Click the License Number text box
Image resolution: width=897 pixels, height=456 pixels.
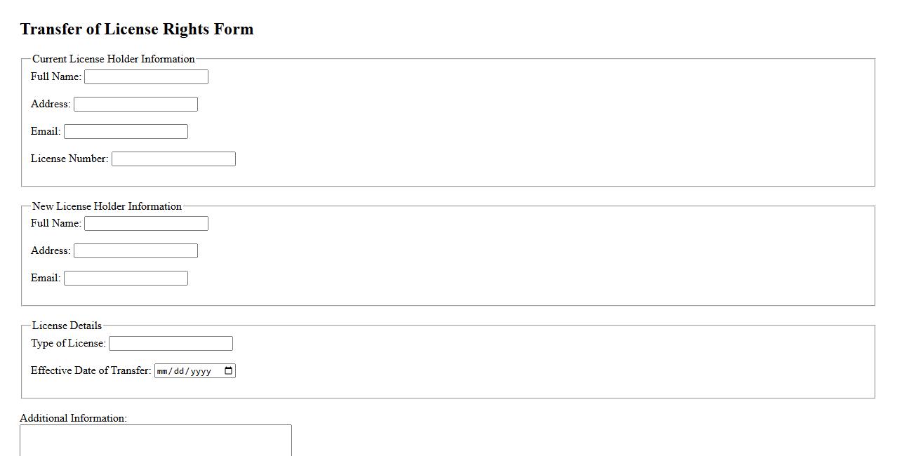(x=173, y=159)
